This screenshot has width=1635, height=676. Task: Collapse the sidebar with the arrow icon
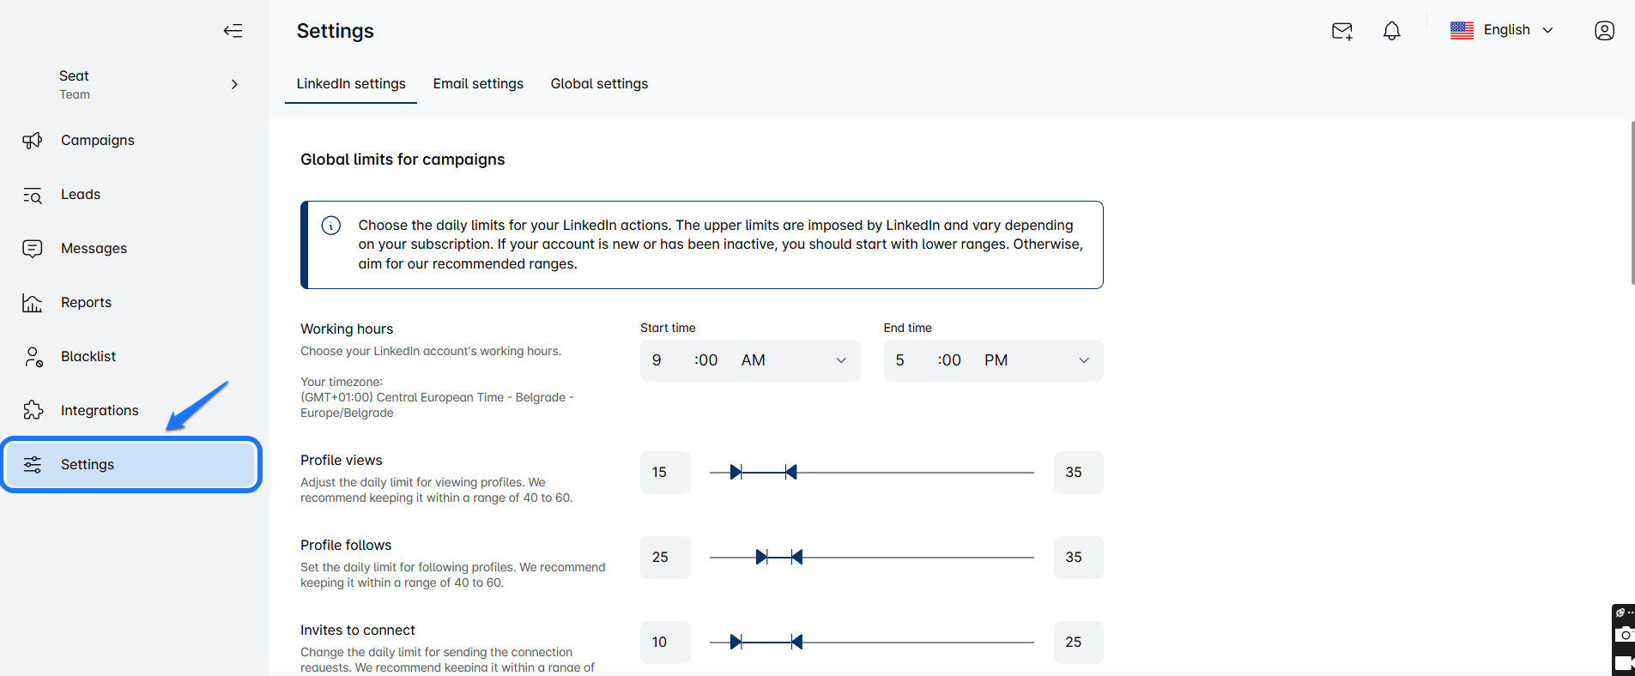pos(233,31)
